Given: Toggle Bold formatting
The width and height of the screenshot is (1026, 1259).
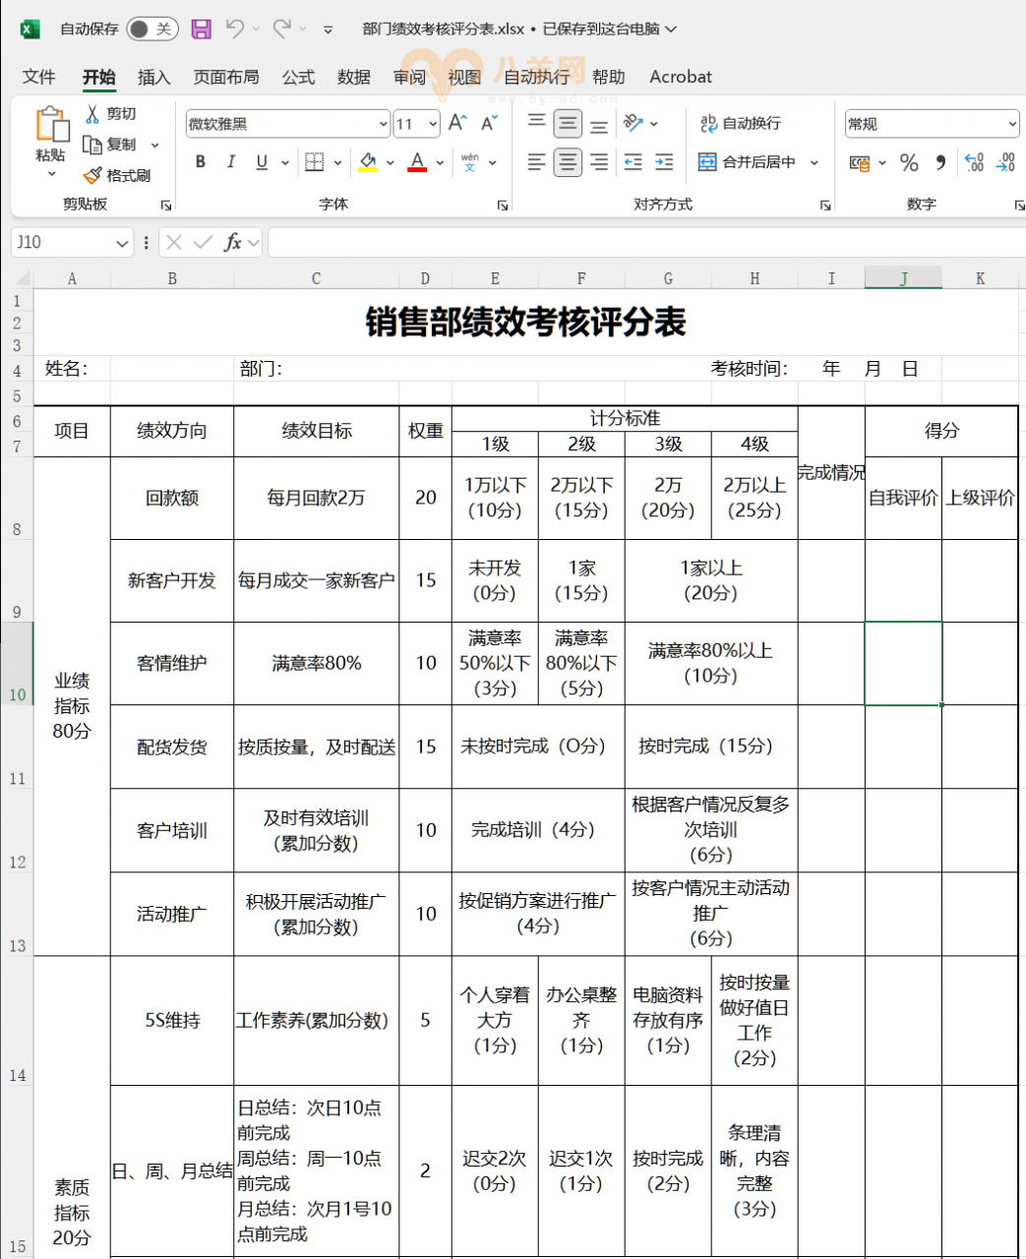Looking at the screenshot, I should pos(201,162).
